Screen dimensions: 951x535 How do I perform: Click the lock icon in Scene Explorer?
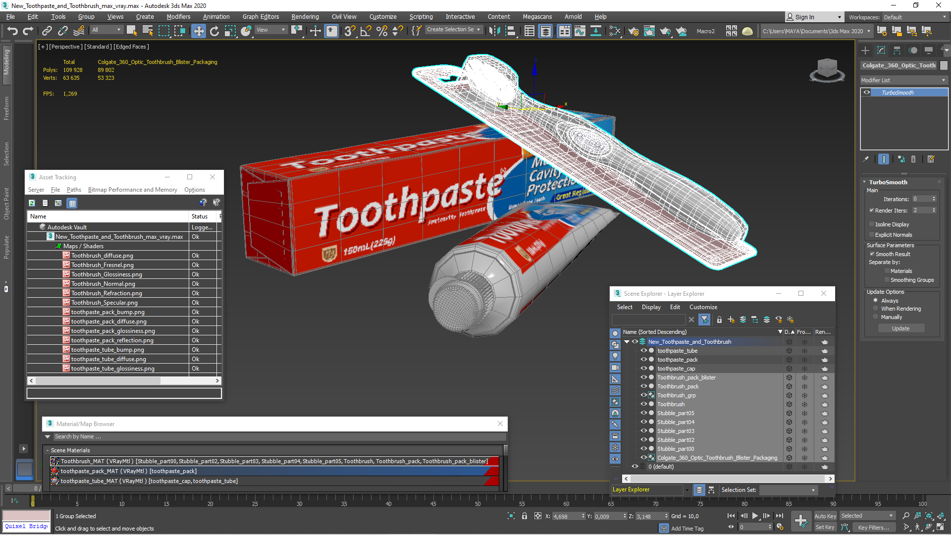[x=719, y=320]
